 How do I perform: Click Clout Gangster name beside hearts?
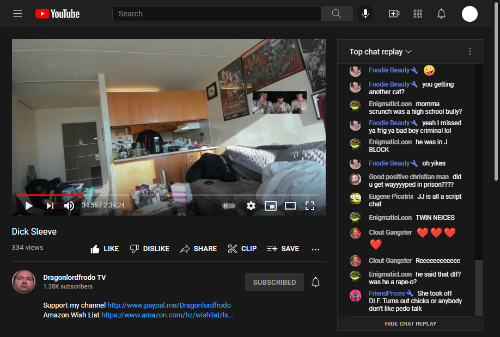tap(391, 232)
